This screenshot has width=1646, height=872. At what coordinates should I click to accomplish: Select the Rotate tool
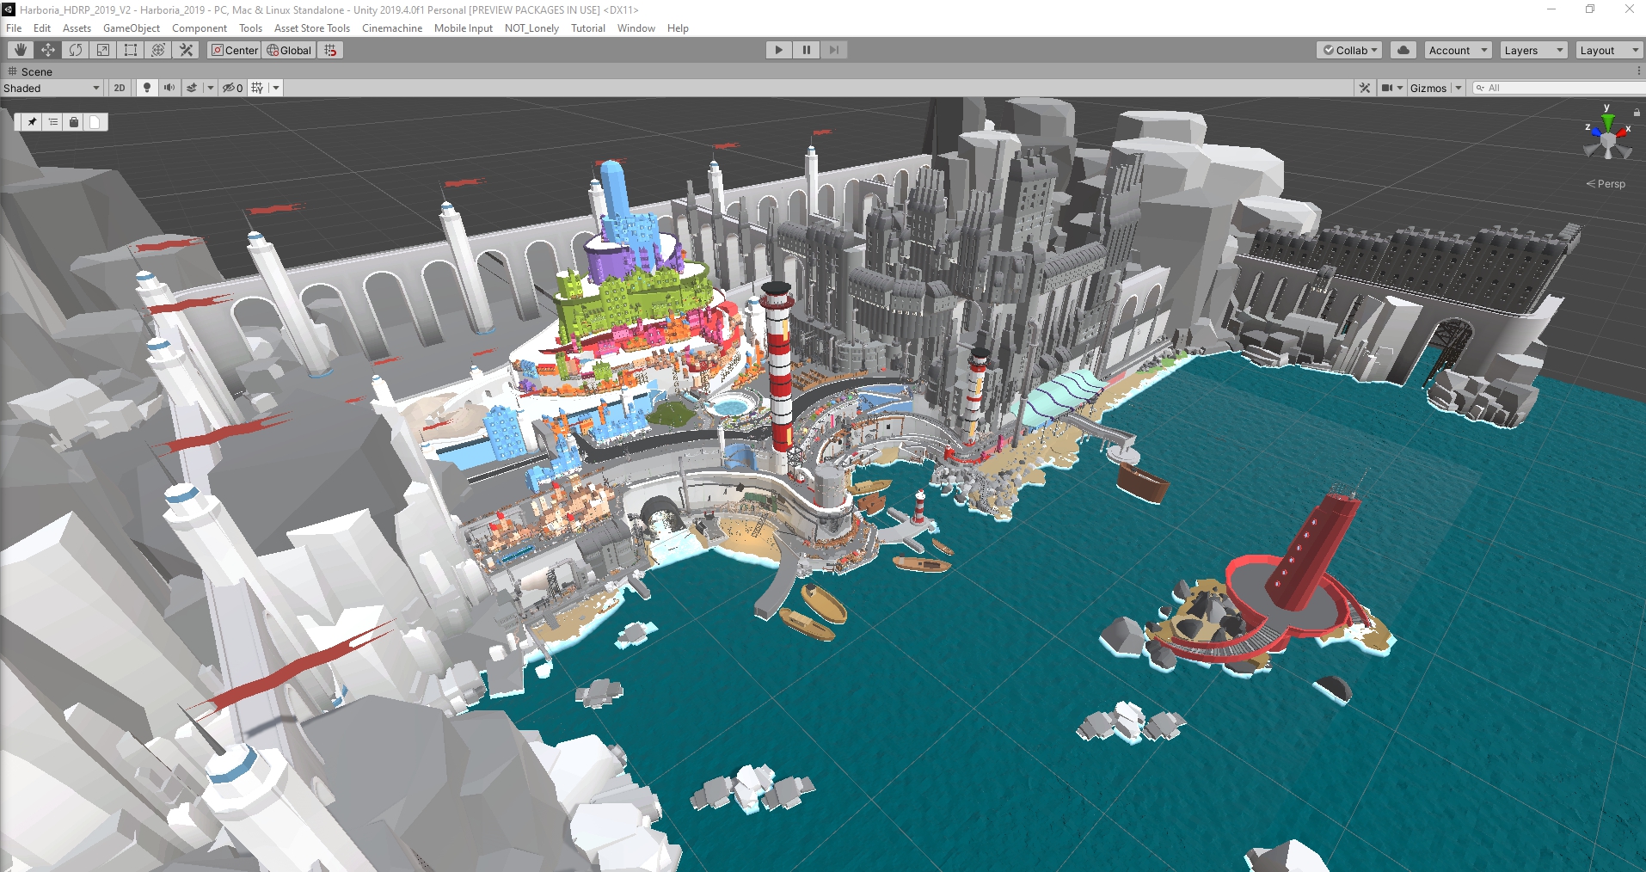click(74, 50)
